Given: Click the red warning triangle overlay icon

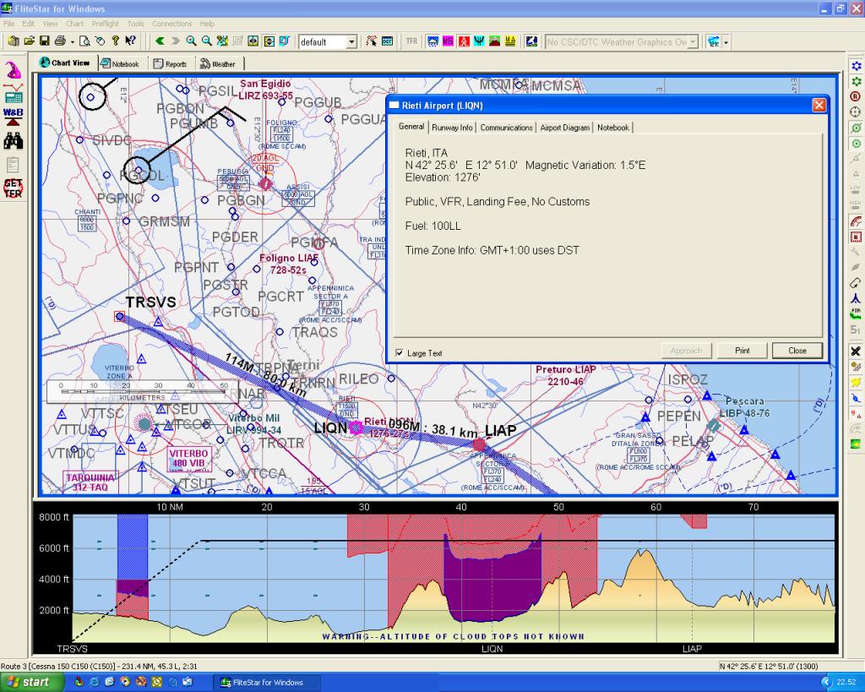Looking at the screenshot, I should [464, 41].
